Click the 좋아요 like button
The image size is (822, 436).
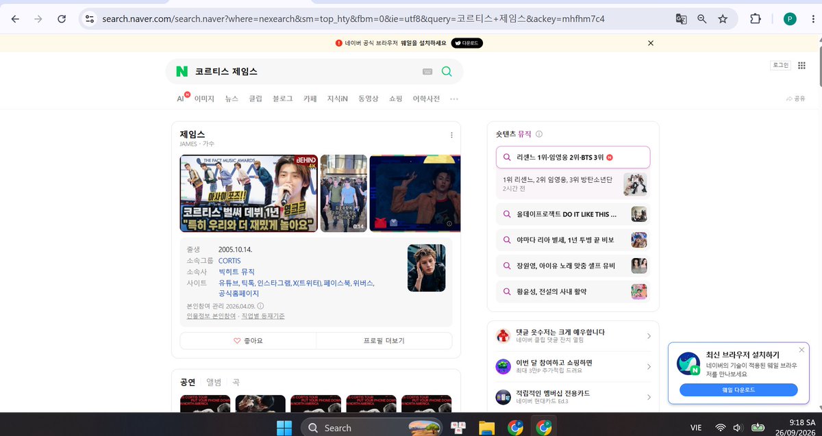point(248,340)
